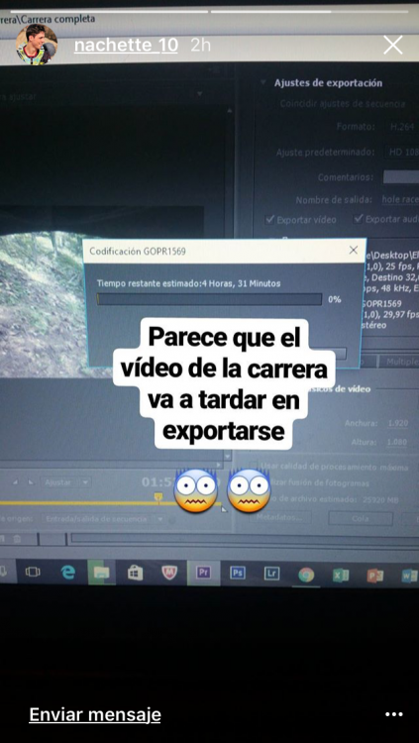Open Google Chrome taskbar icon
Viewport: 419px width, 743px height.
pos(306,575)
